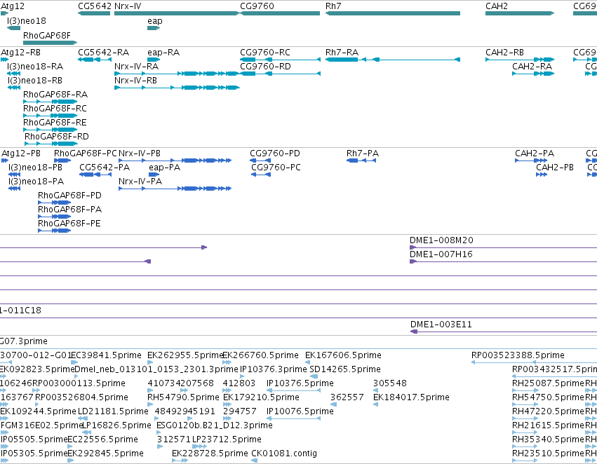This screenshot has width=597, height=464.
Task: Click BAC clone DME1-003E11
Action: pos(441,325)
